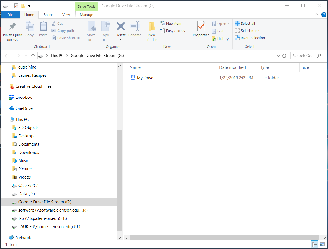Click the My Drive folder icon
The image size is (328, 249).
[133, 77]
